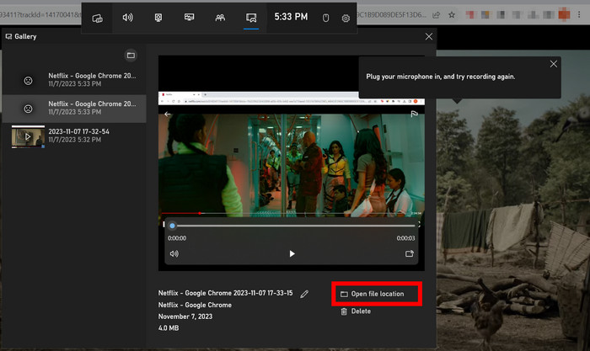Dismiss the microphone notification popup
Image resolution: width=590 pixels, height=351 pixels.
point(553,64)
